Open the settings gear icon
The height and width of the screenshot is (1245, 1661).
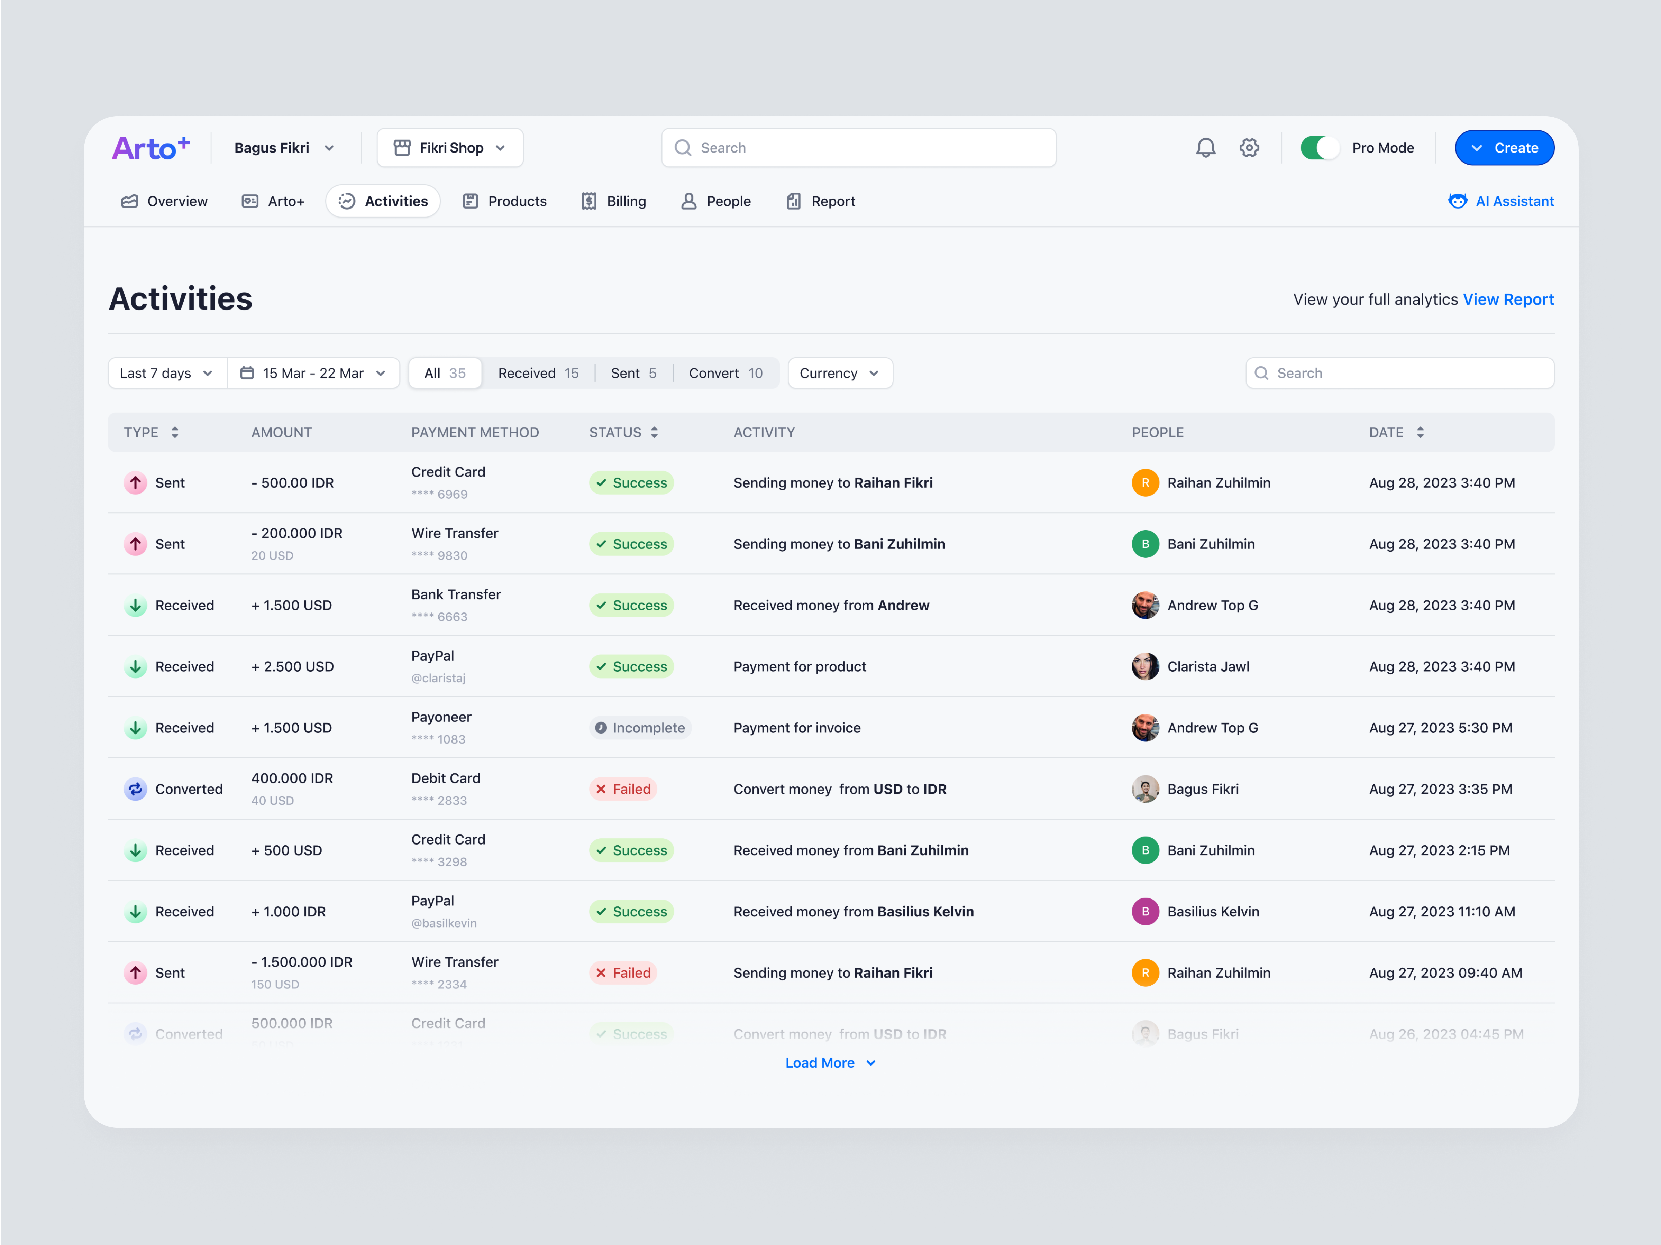click(x=1250, y=147)
